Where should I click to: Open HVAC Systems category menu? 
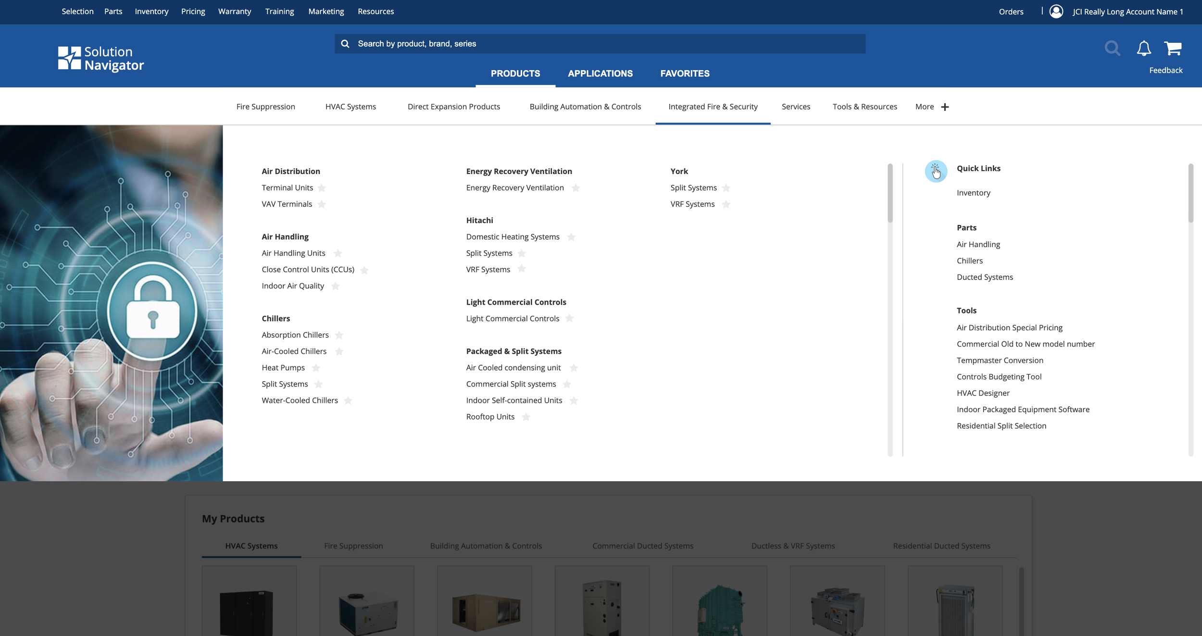pyautogui.click(x=351, y=107)
